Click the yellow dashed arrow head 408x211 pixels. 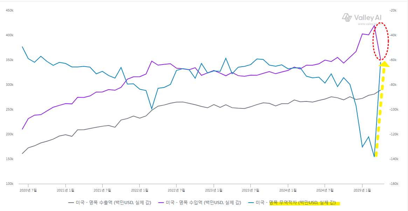384,64
